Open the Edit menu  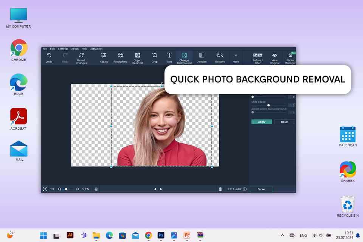(x=53, y=49)
